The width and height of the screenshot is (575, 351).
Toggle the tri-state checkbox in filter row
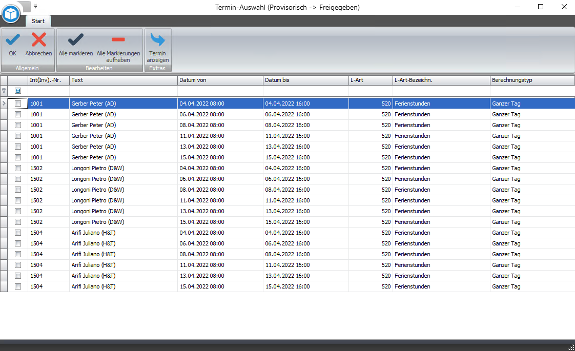pos(18,90)
